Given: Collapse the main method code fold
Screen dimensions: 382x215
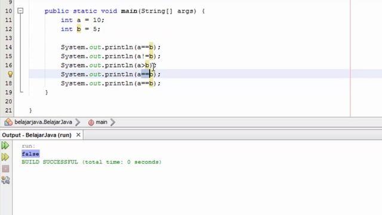Looking at the screenshot, I should tap(20, 11).
